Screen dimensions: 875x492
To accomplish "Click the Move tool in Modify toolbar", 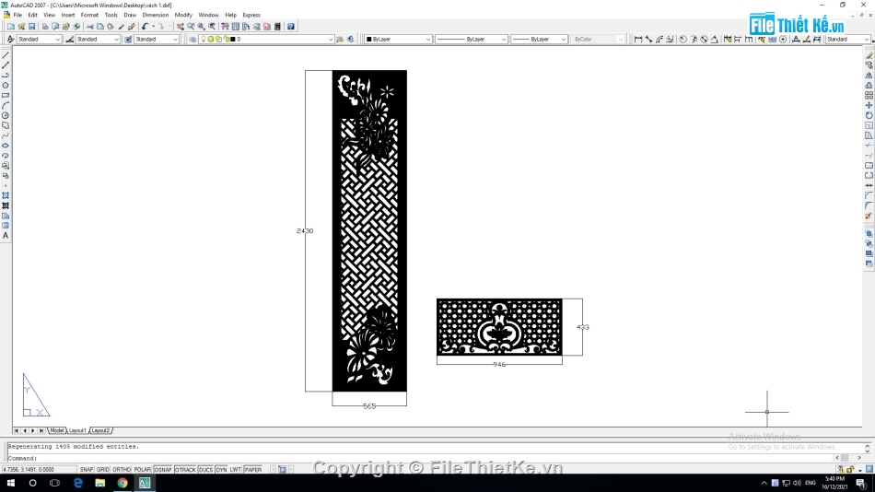I will click(869, 106).
